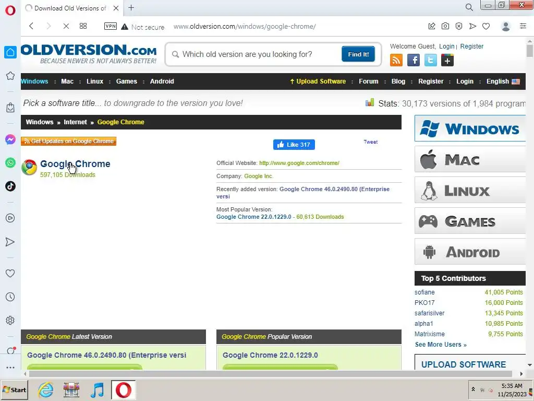Close the Download Old Versions tab
534x401 pixels.
[x=116, y=8]
